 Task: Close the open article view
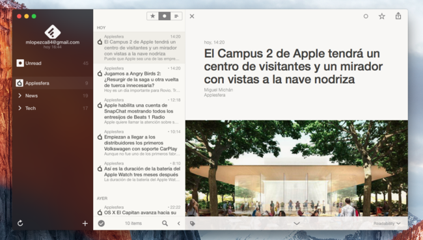[x=192, y=16]
